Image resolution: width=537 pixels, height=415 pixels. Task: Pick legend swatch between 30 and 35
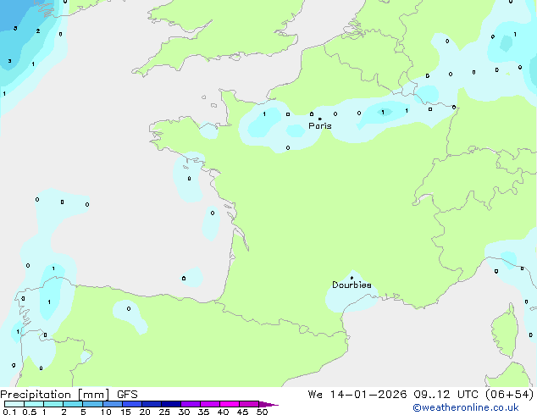coord(191,405)
